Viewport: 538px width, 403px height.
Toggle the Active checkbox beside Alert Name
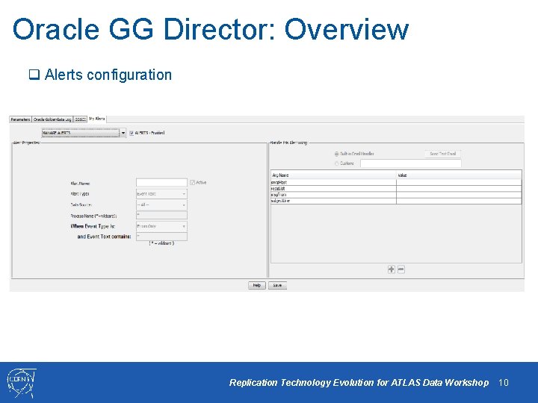(192, 183)
